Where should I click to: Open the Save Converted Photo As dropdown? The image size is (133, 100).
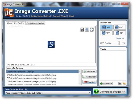(x=48, y=93)
